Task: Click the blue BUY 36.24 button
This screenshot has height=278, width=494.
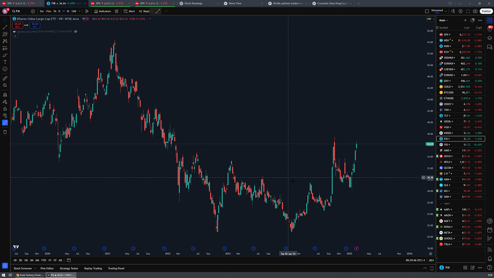Action: [35, 25]
